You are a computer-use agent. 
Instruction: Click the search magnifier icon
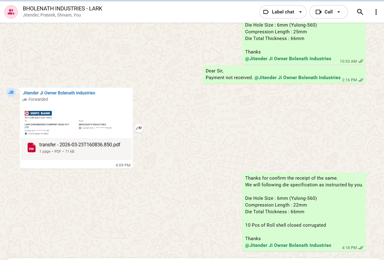click(x=360, y=12)
